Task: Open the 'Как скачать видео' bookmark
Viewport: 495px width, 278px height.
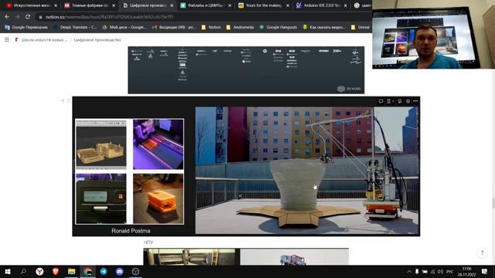Action: pyautogui.click(x=323, y=28)
